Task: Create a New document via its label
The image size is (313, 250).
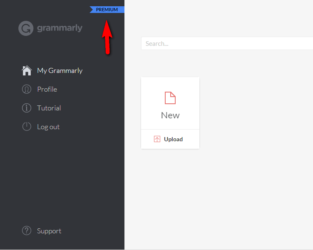Action: tap(170, 115)
